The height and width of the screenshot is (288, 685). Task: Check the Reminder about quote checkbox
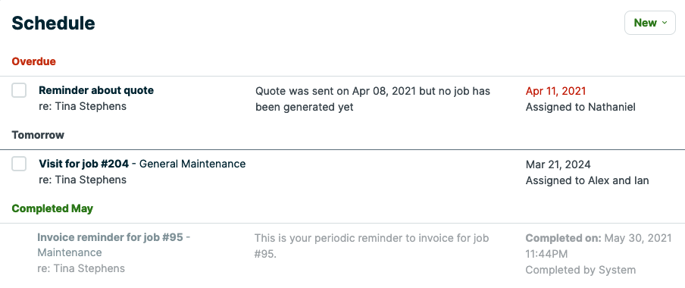[19, 90]
